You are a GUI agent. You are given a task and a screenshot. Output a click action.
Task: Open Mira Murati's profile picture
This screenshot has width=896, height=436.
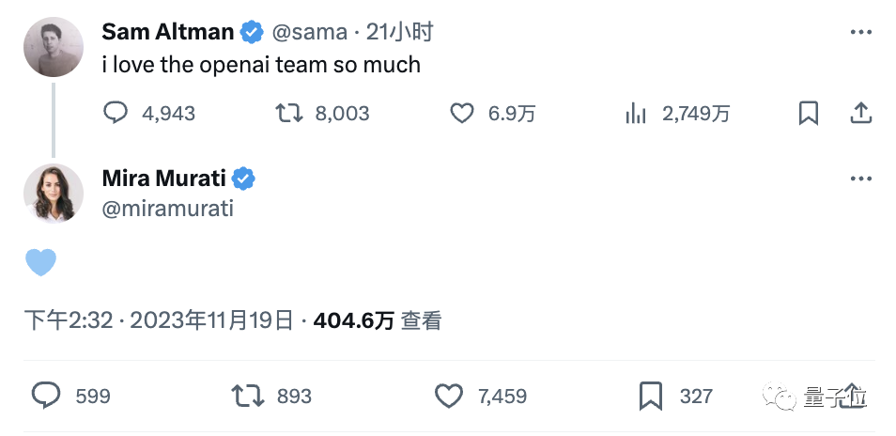point(54,193)
